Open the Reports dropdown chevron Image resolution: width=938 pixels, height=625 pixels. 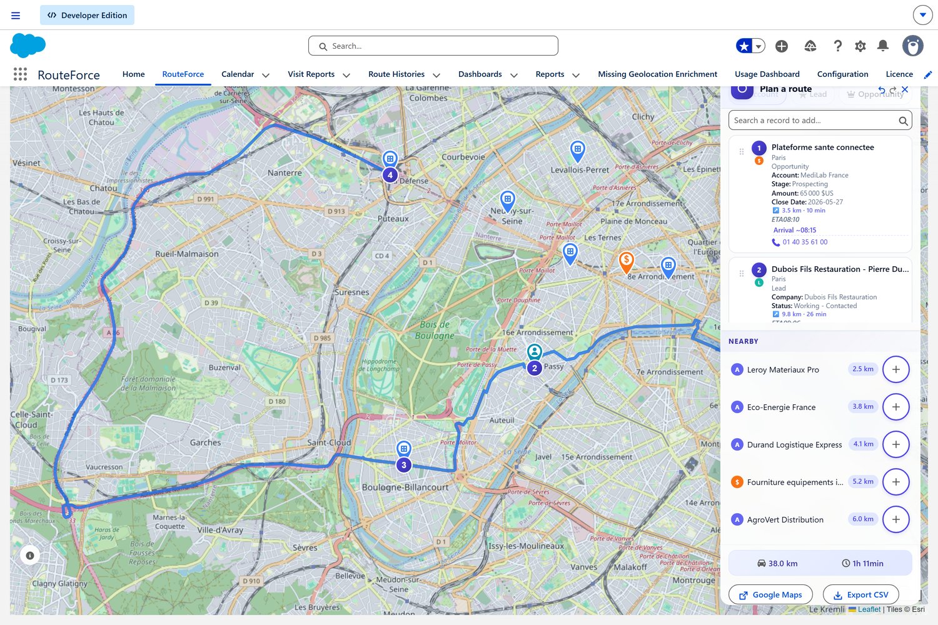pos(576,74)
